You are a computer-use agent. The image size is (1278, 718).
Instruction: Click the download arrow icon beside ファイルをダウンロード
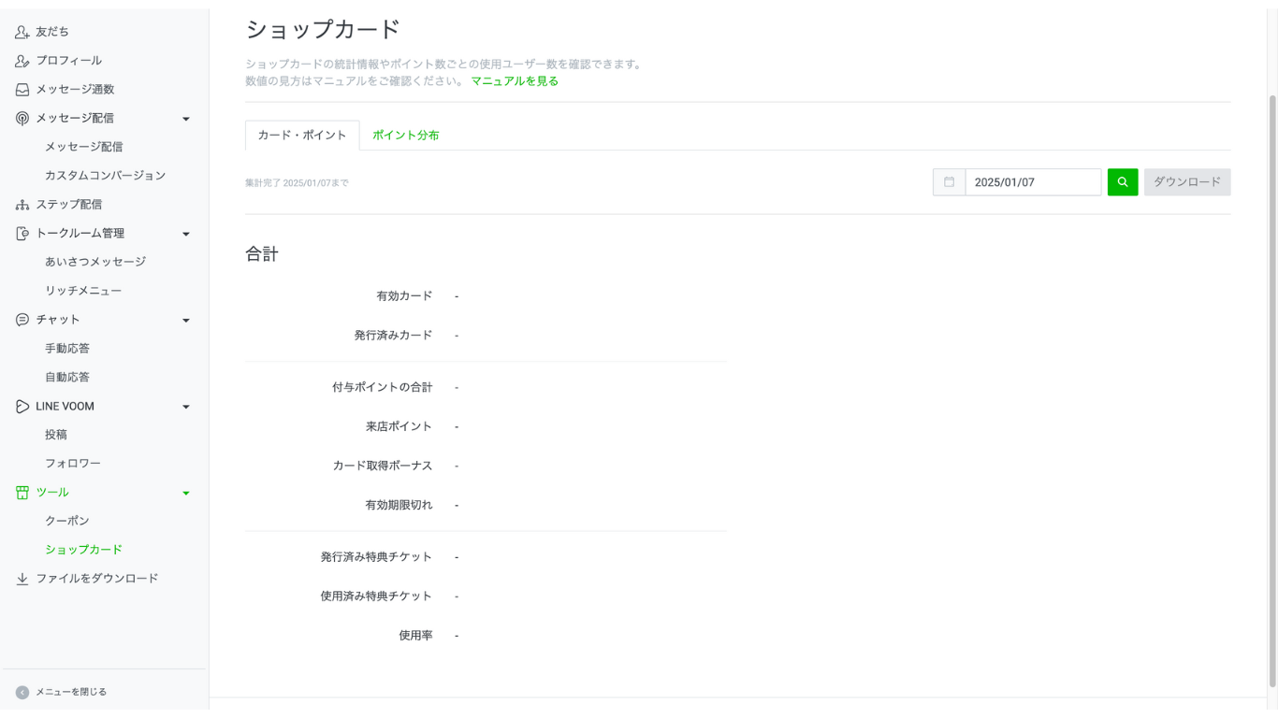22,579
